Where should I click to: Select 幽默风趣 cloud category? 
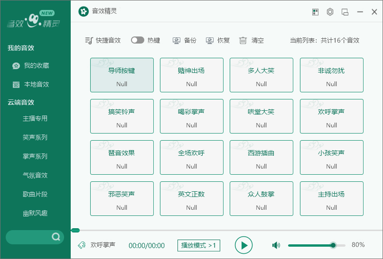pyautogui.click(x=35, y=214)
